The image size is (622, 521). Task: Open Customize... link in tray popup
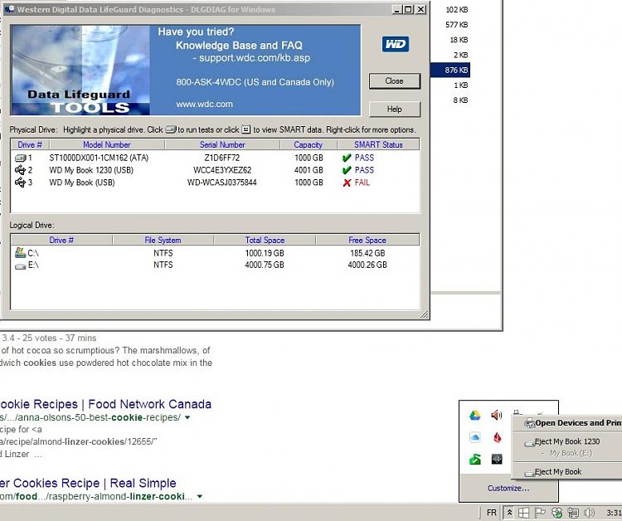[x=508, y=488]
